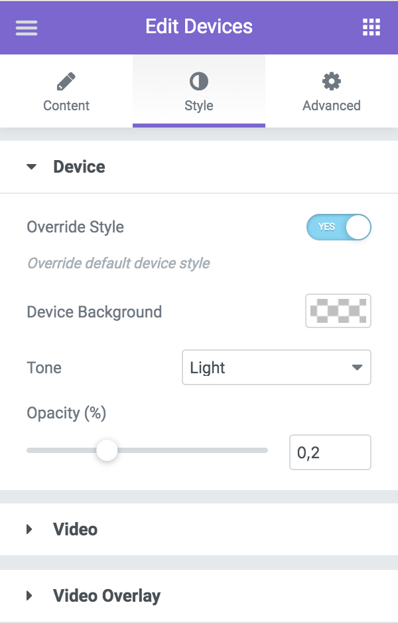Click the Opacity value field showing 0,2
Image resolution: width=398 pixels, height=623 pixels.
coord(330,452)
